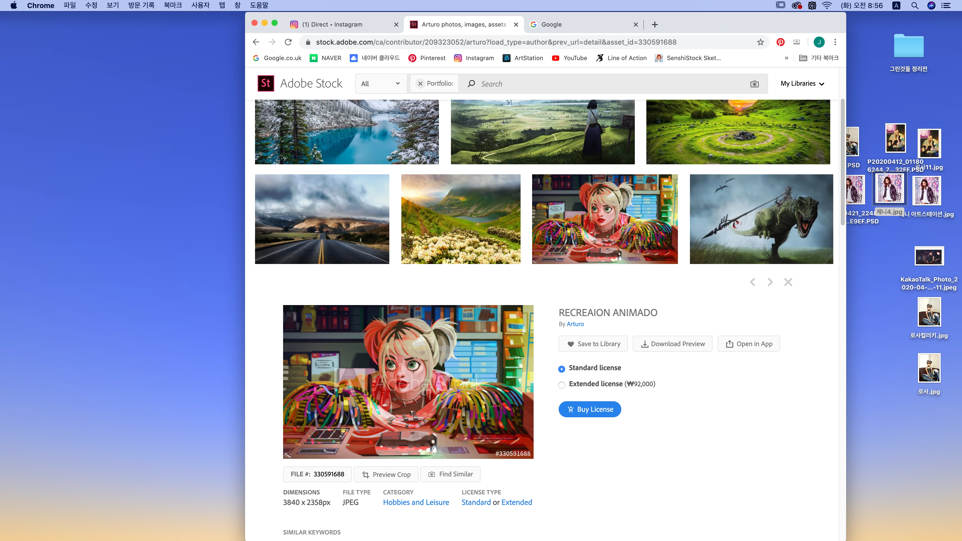This screenshot has width=962, height=541.
Task: Select Extended license option
Action: [x=561, y=385]
